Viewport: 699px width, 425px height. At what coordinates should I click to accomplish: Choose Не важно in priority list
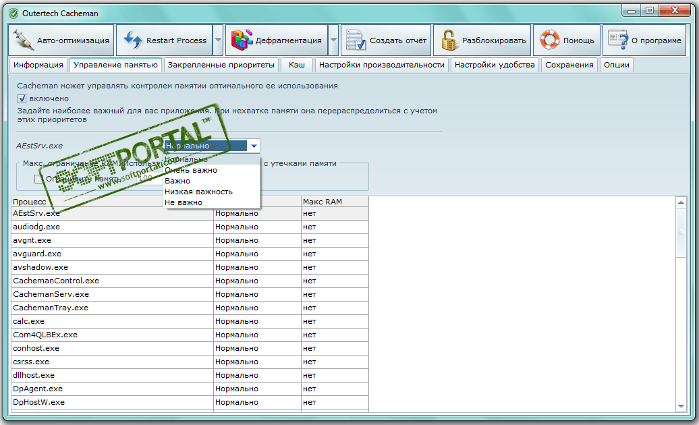tap(212, 202)
